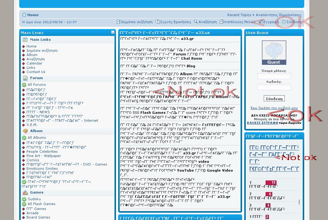Click the Σύνδεση power icon in navbar
The image size is (328, 220).
284,22
